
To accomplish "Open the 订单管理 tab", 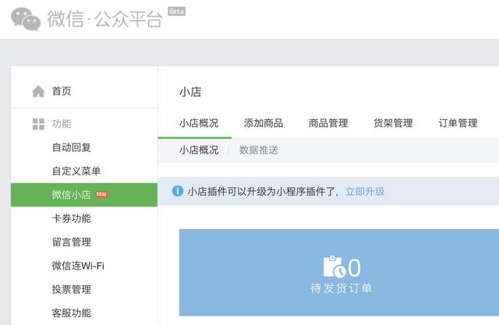I will coord(458,123).
